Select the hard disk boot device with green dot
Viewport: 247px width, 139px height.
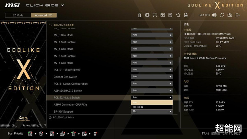30,134
